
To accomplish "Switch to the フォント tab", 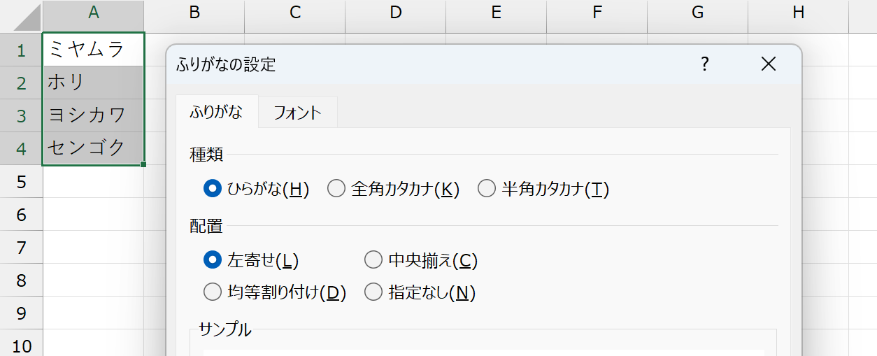I will click(298, 113).
